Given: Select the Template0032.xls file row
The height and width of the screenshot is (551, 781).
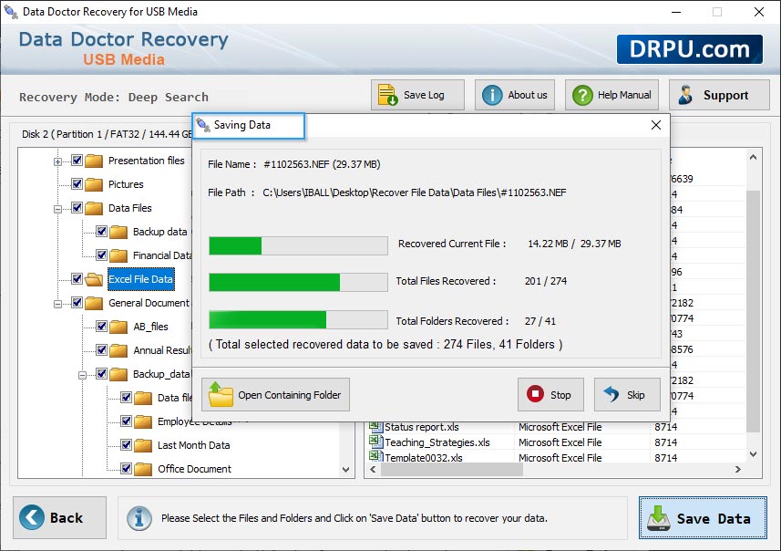Looking at the screenshot, I should click(557, 457).
